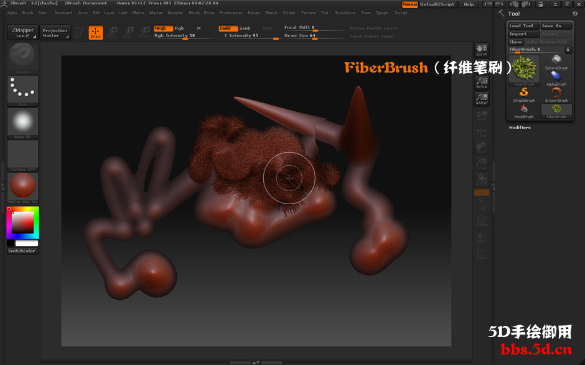585x365 pixels.
Task: Open the Alpha 01 selector
Action: 23,123
